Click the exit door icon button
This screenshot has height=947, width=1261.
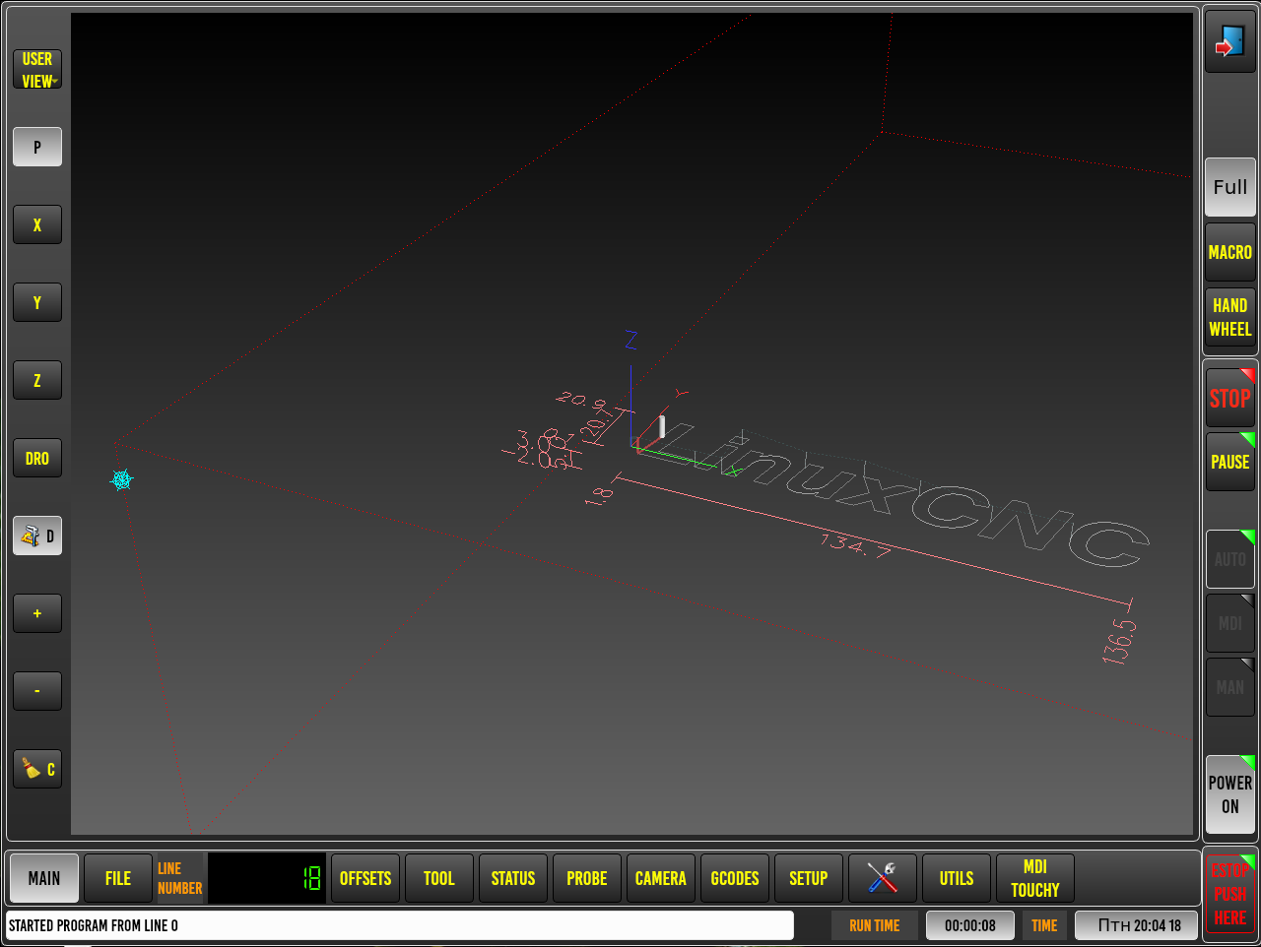point(1229,41)
